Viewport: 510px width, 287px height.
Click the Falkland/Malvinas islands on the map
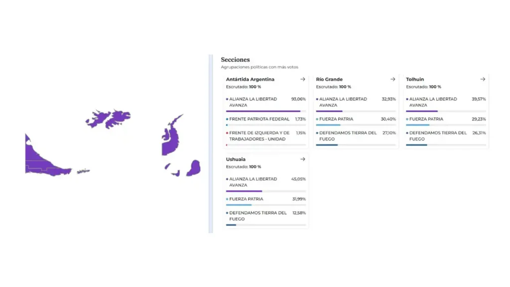(x=107, y=119)
